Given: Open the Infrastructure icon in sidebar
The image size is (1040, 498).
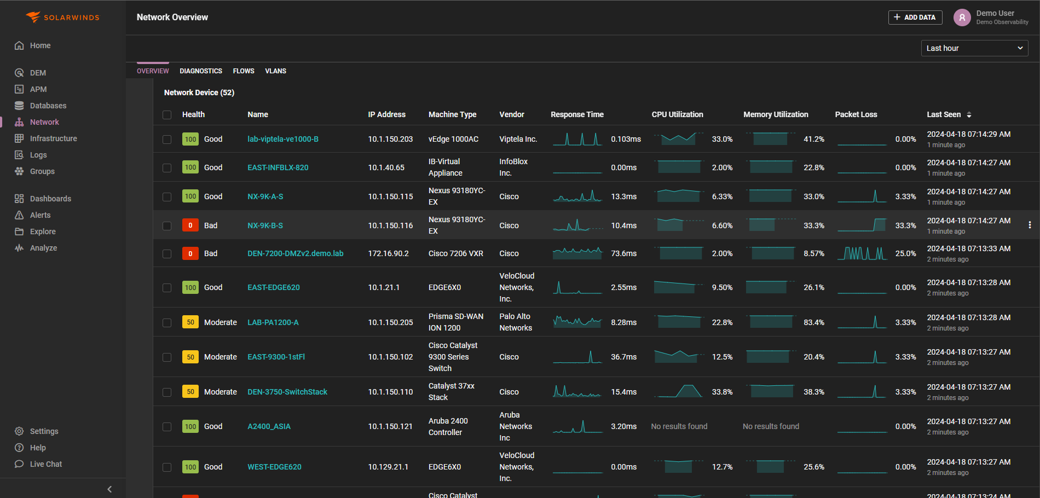Looking at the screenshot, I should pos(19,138).
